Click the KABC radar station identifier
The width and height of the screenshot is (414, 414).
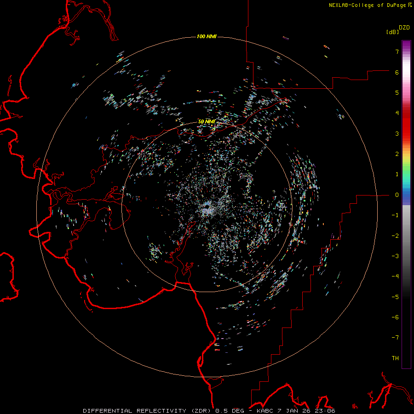pos(265,411)
